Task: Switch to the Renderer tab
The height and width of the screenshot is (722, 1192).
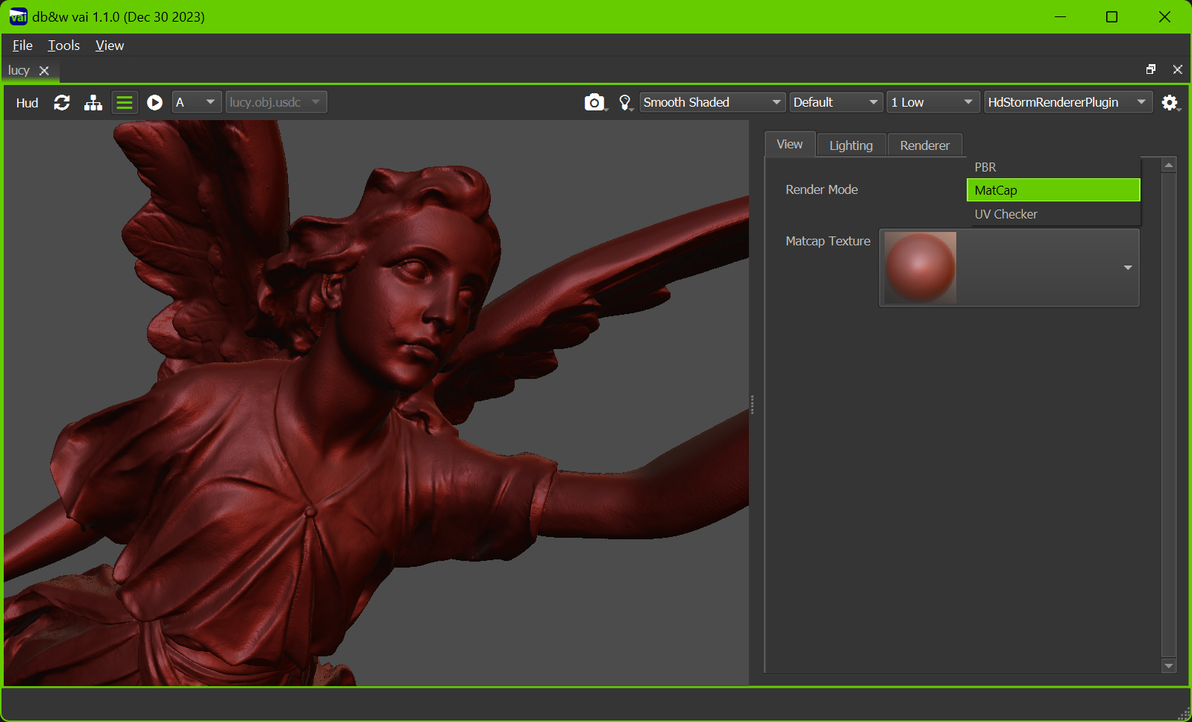Action: 925,145
